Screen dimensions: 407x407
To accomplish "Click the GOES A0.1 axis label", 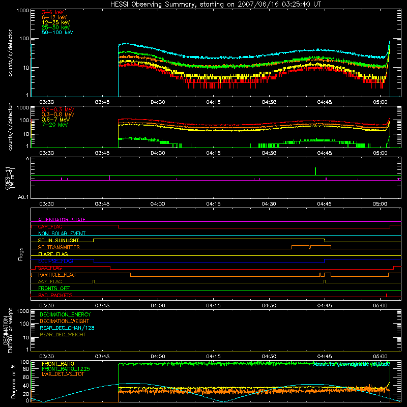I will pos(23,197).
